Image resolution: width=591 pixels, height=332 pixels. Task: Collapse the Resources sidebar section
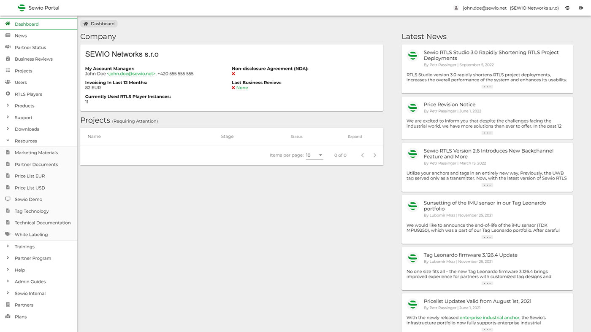point(8,141)
